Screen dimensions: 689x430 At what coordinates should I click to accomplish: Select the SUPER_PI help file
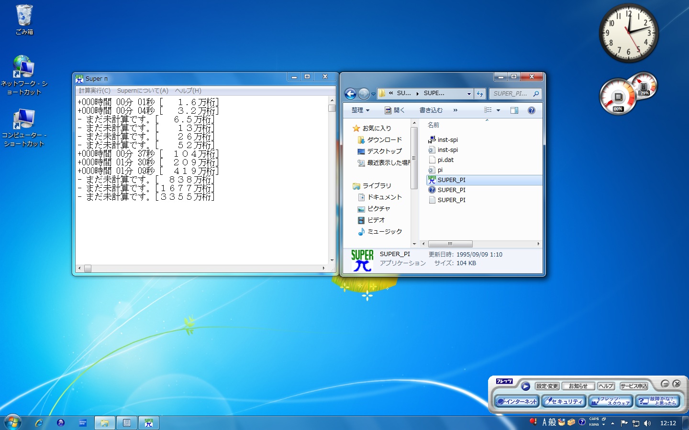pos(447,190)
